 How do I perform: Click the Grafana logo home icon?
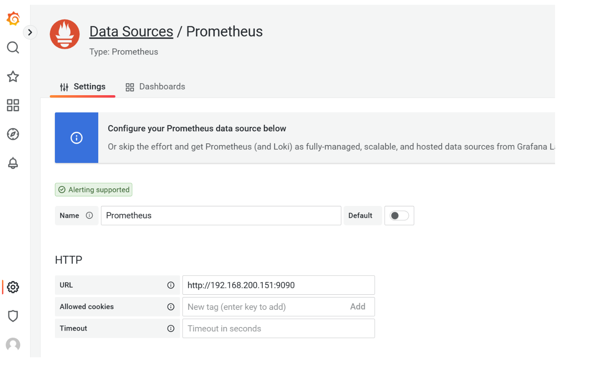(13, 18)
